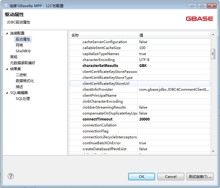Screen dimensions: 220x188
Task: Click the database icon in title bar
Action: (x=6, y=6)
